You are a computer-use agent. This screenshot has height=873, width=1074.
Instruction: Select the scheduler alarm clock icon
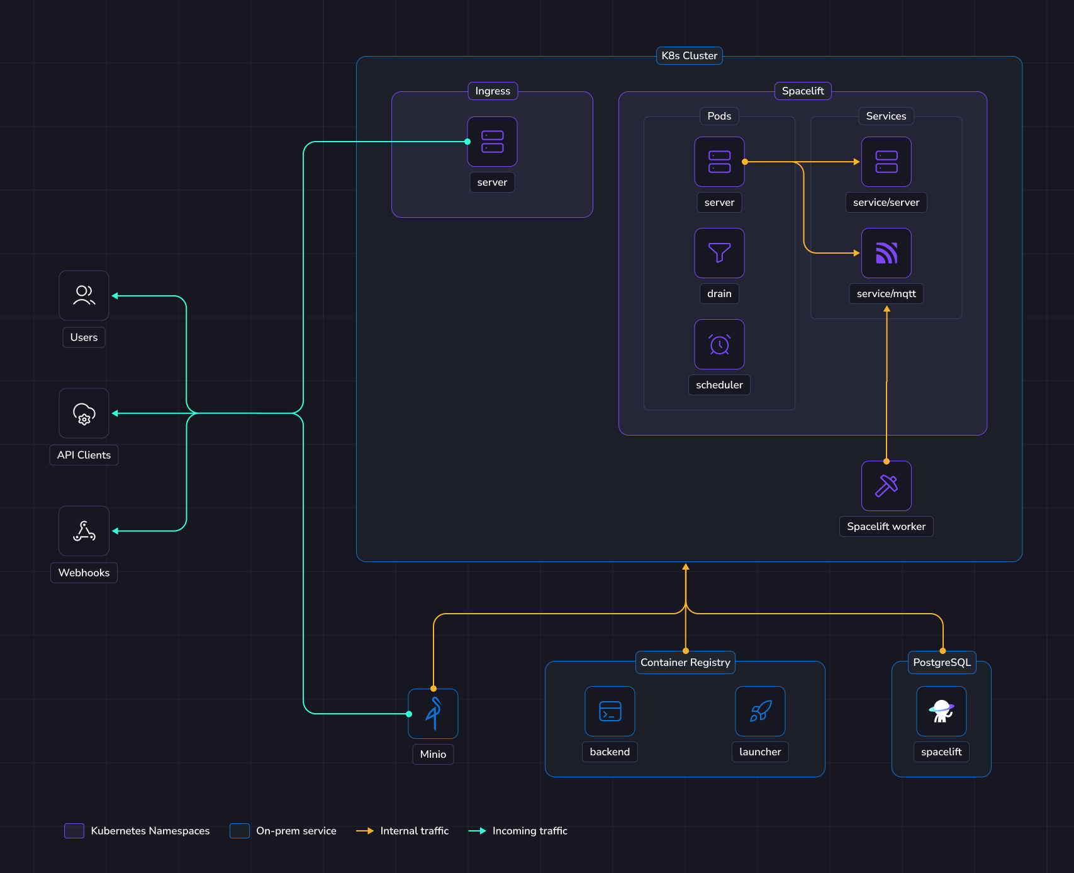pyautogui.click(x=719, y=344)
